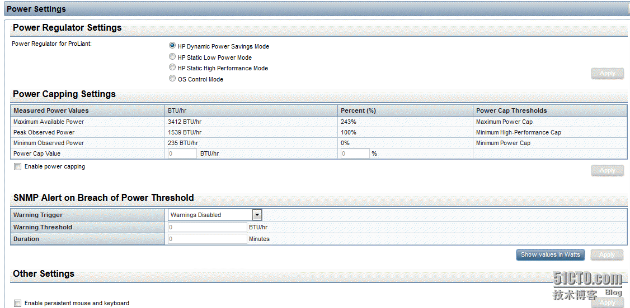The width and height of the screenshot is (630, 308).
Task: Click the 100% cell
Action: (347, 132)
